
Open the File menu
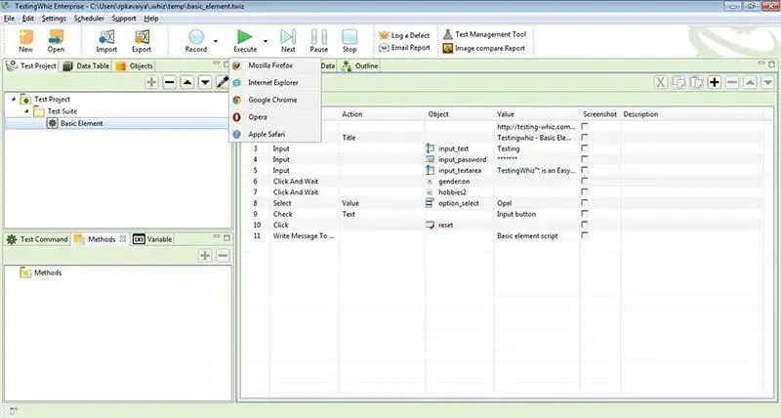9,19
